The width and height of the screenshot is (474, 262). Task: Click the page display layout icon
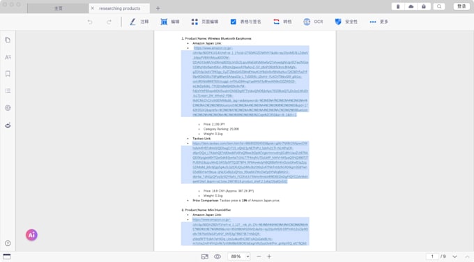205,256
